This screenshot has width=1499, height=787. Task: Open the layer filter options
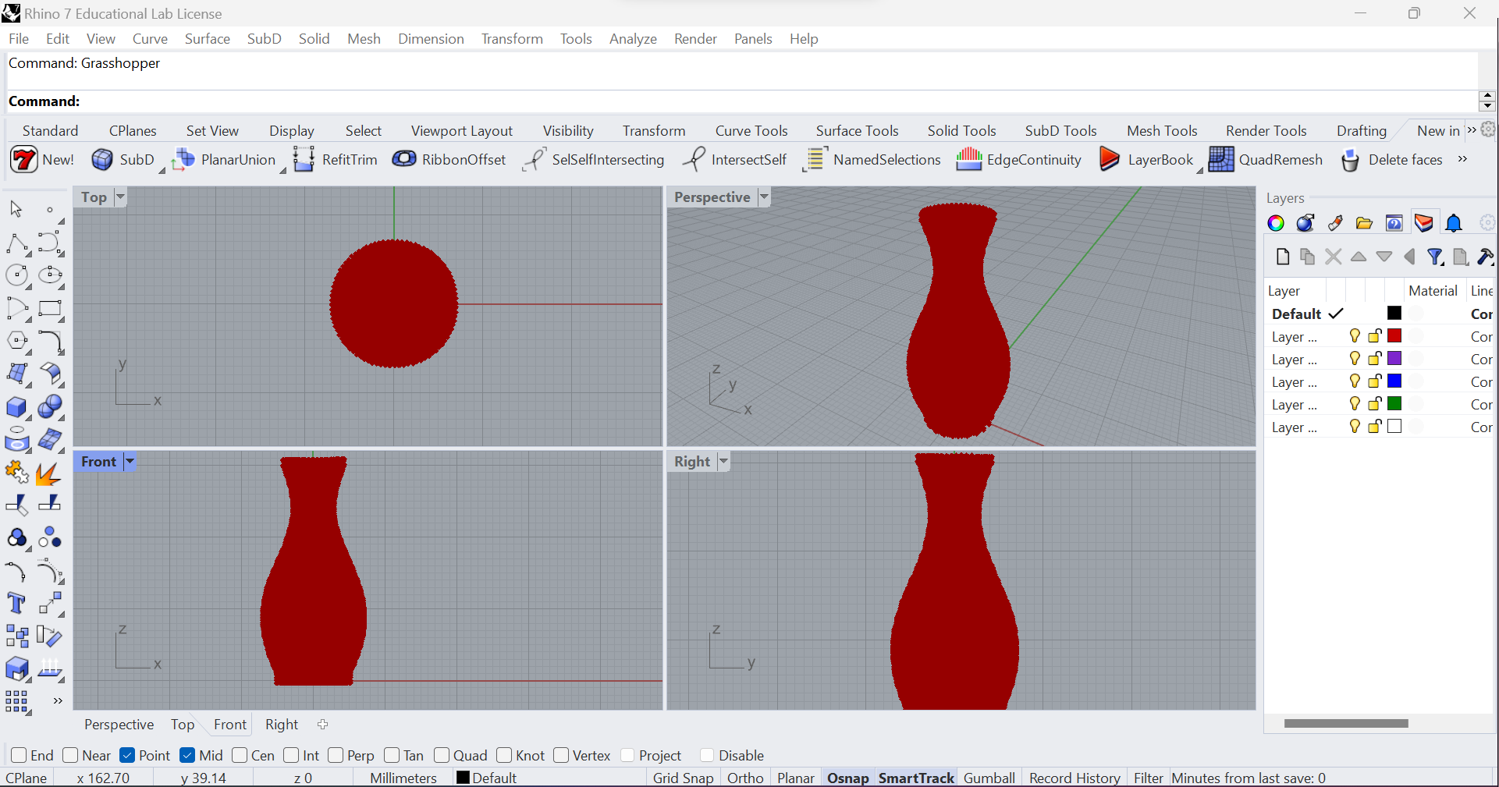pos(1436,257)
